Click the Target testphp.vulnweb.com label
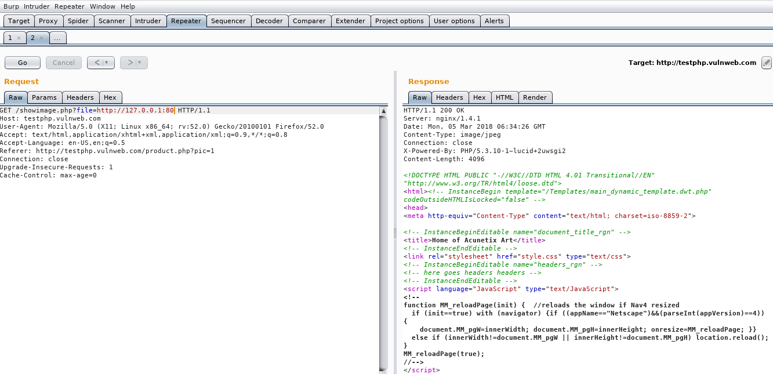This screenshot has width=773, height=374. [x=692, y=63]
